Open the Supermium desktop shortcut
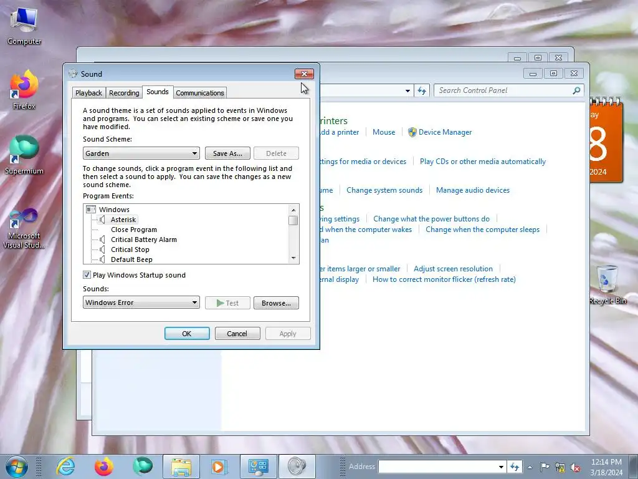The height and width of the screenshot is (479, 638). click(24, 155)
